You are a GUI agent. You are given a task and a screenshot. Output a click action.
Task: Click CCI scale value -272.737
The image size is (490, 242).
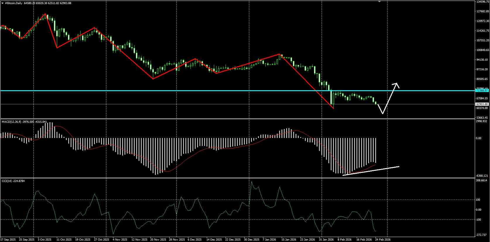[481, 235]
